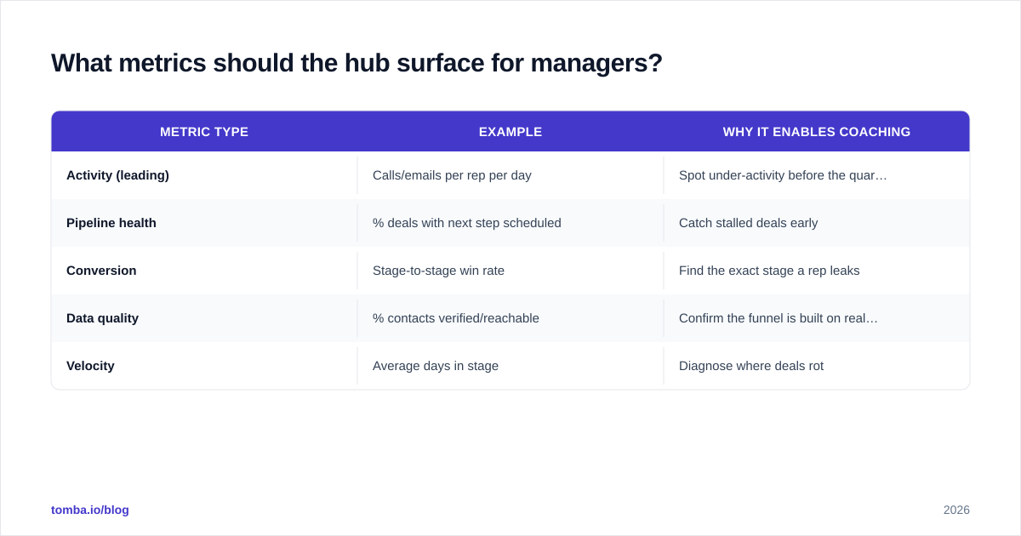Select the METRIC TYPE column header

point(204,132)
